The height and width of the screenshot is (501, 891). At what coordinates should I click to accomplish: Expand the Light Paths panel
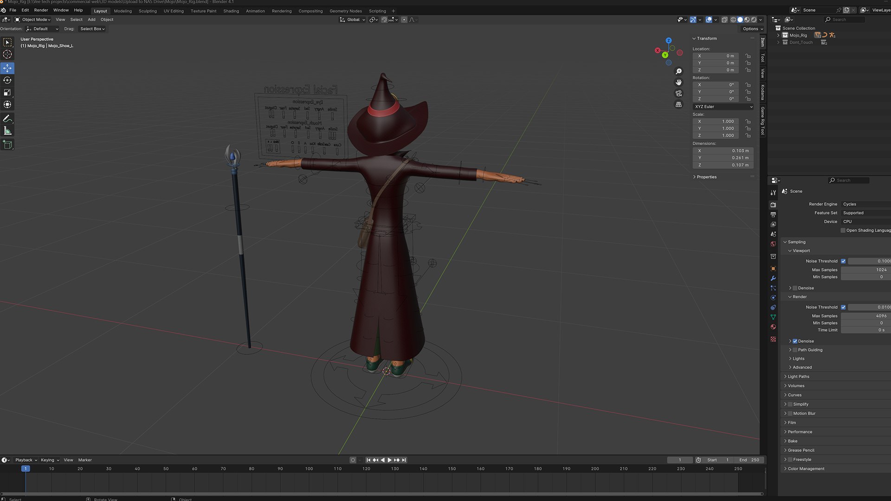(x=798, y=377)
